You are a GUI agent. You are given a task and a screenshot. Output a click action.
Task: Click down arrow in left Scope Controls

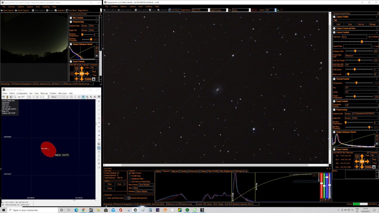tap(82, 78)
